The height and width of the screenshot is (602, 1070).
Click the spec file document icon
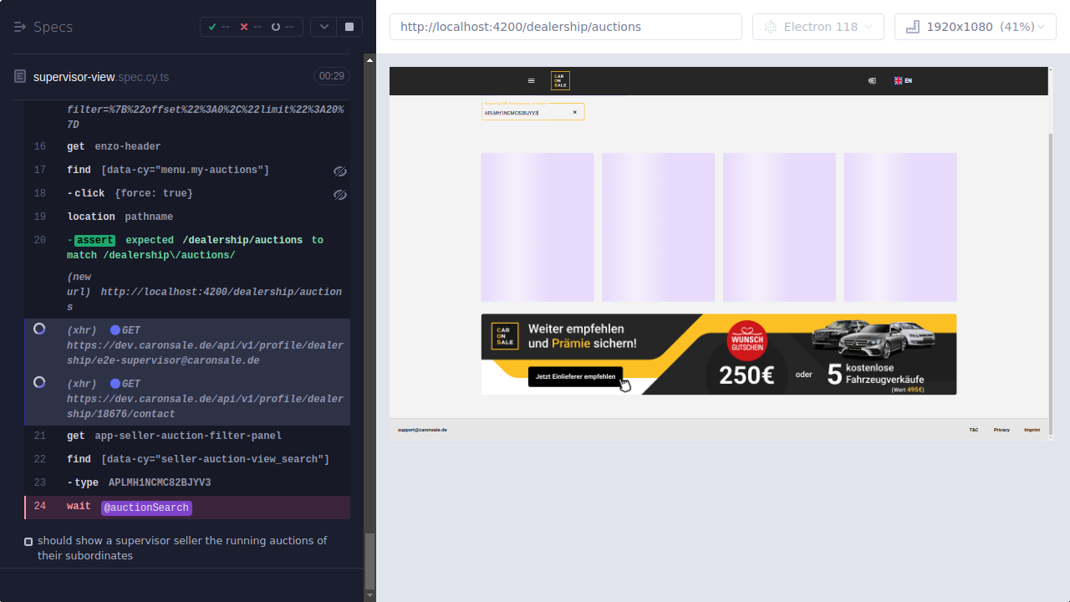point(18,76)
